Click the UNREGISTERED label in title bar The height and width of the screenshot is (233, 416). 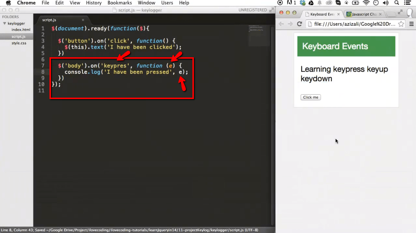pos(253,10)
